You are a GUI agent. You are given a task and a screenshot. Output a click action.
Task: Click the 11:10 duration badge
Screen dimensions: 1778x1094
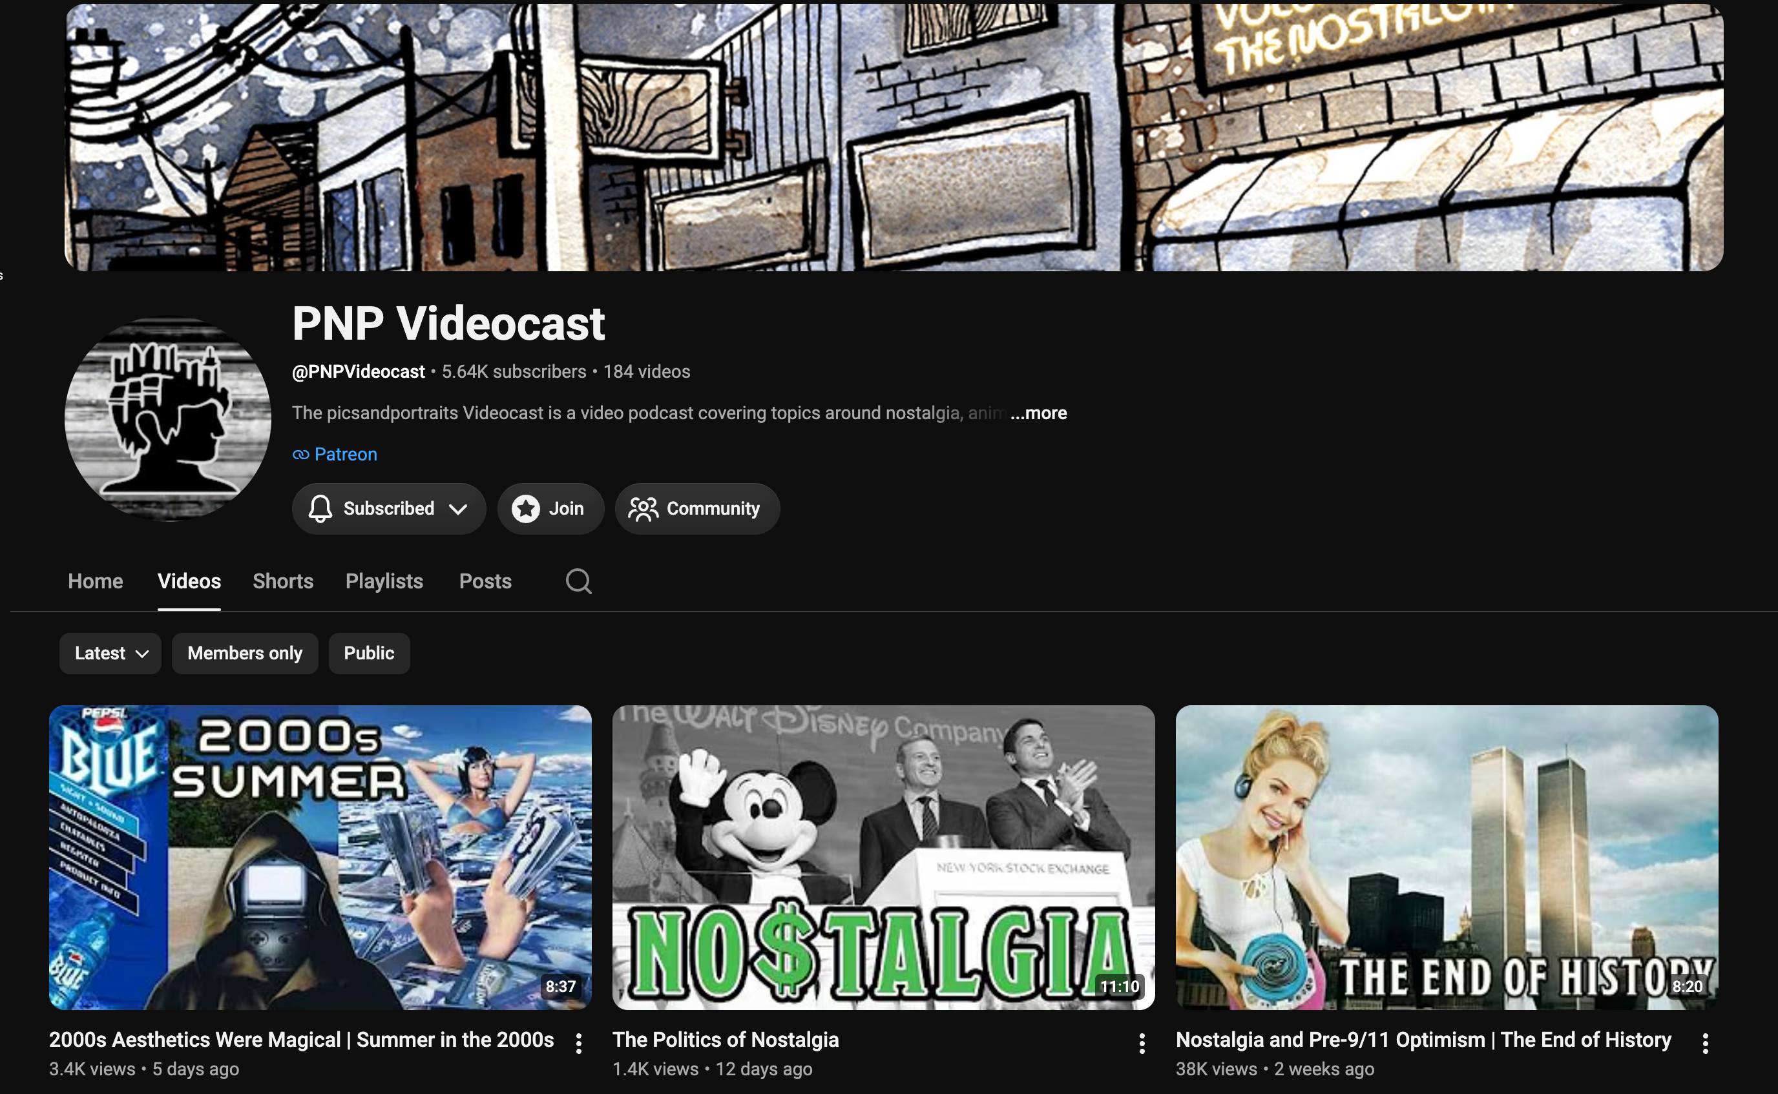coord(1120,986)
